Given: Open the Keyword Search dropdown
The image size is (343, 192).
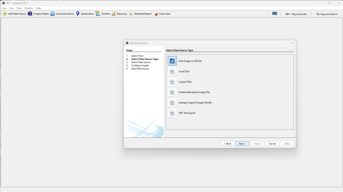Looking at the screenshot, I should click(327, 14).
